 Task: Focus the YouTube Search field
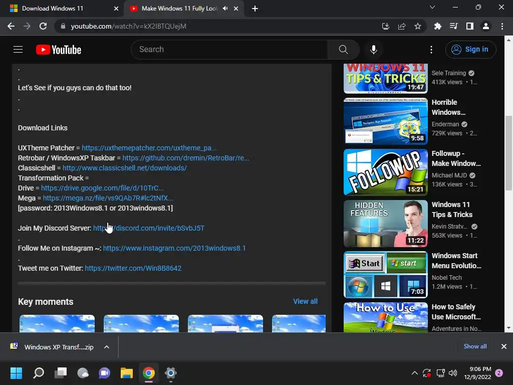[229, 50]
